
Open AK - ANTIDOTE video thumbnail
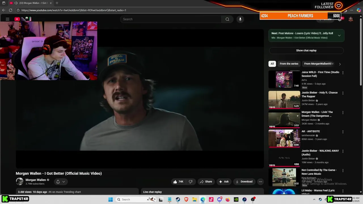[x=284, y=138]
